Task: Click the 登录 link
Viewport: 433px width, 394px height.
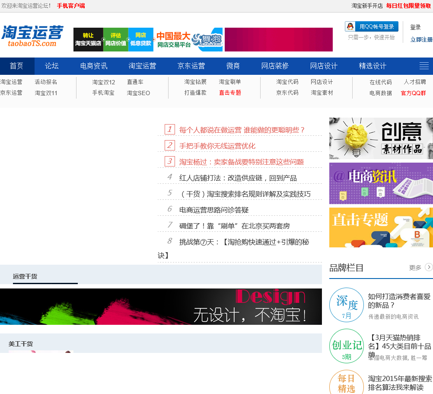Action: (415, 27)
